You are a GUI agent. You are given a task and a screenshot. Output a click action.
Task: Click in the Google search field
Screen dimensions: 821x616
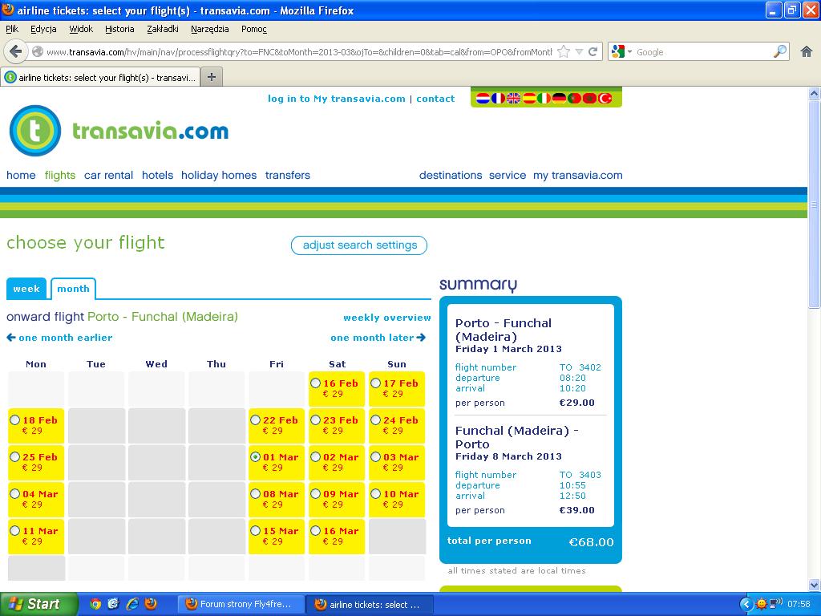[702, 52]
